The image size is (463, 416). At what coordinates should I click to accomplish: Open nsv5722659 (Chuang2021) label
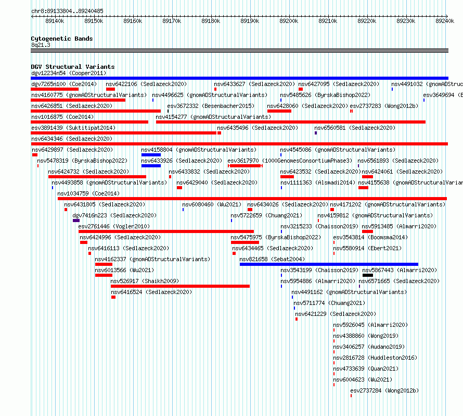click(266, 215)
